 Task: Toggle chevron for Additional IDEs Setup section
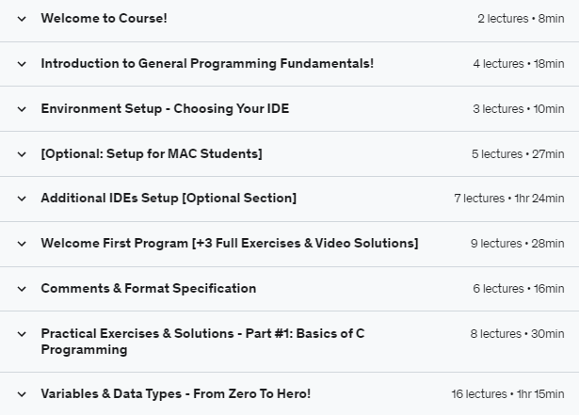(22, 199)
